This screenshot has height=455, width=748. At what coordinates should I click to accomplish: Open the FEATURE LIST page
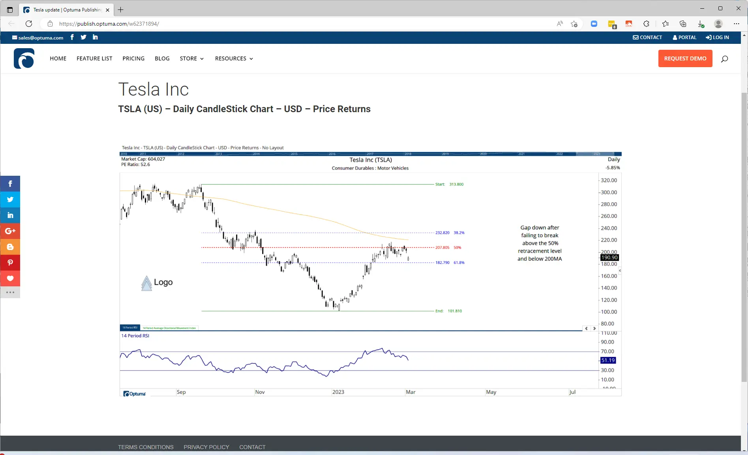point(94,58)
